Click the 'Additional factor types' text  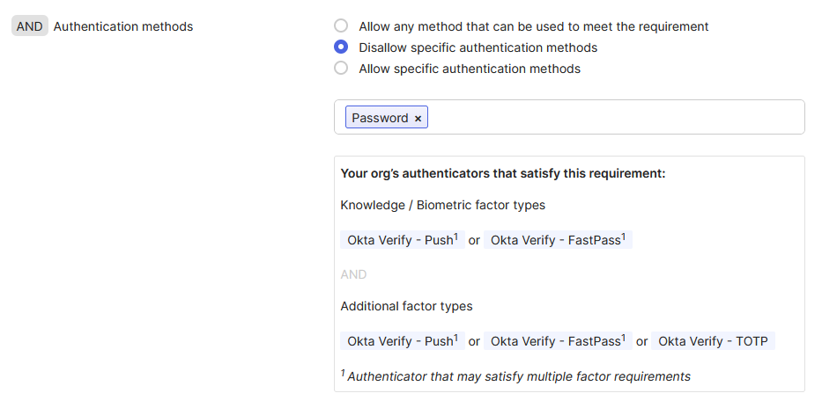coord(406,306)
